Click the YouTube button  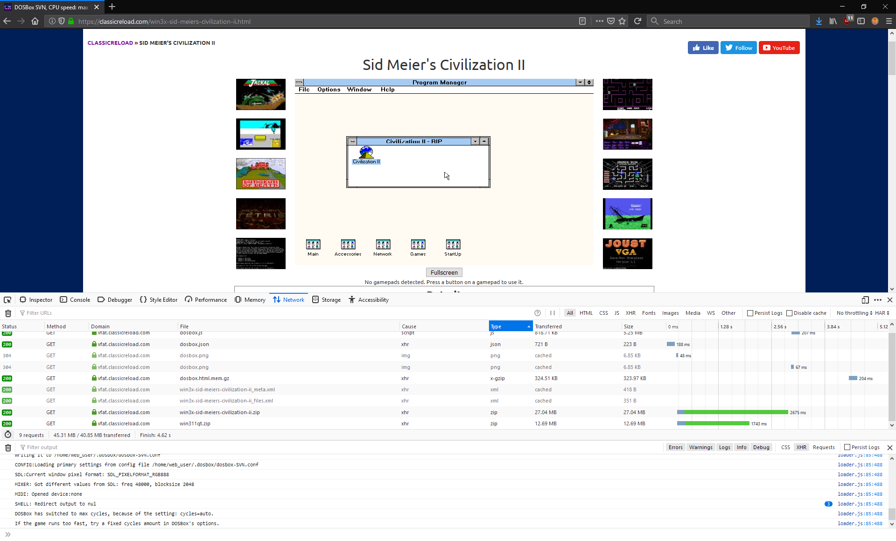[x=779, y=48]
